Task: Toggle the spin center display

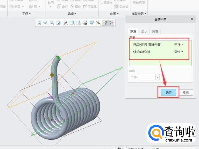Action: [x=111, y=22]
